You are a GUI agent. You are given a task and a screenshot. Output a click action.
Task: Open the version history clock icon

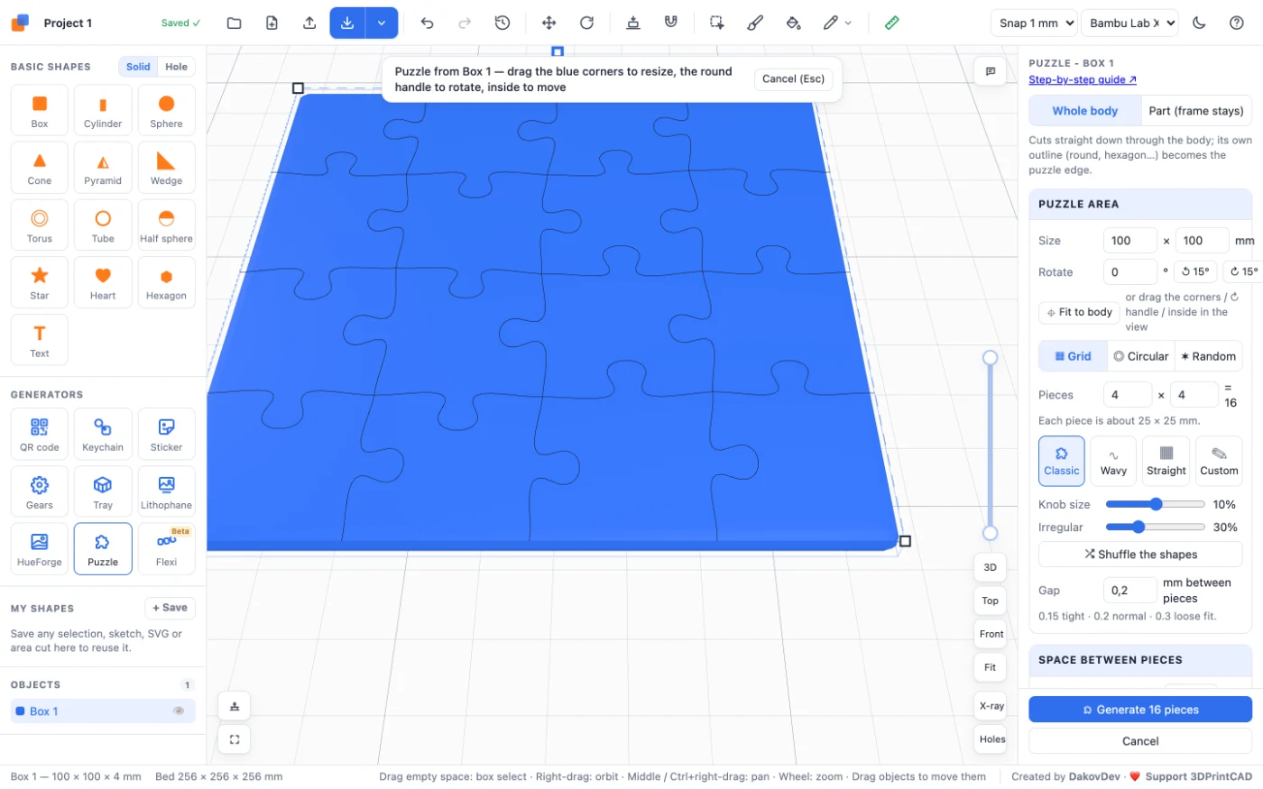(502, 23)
